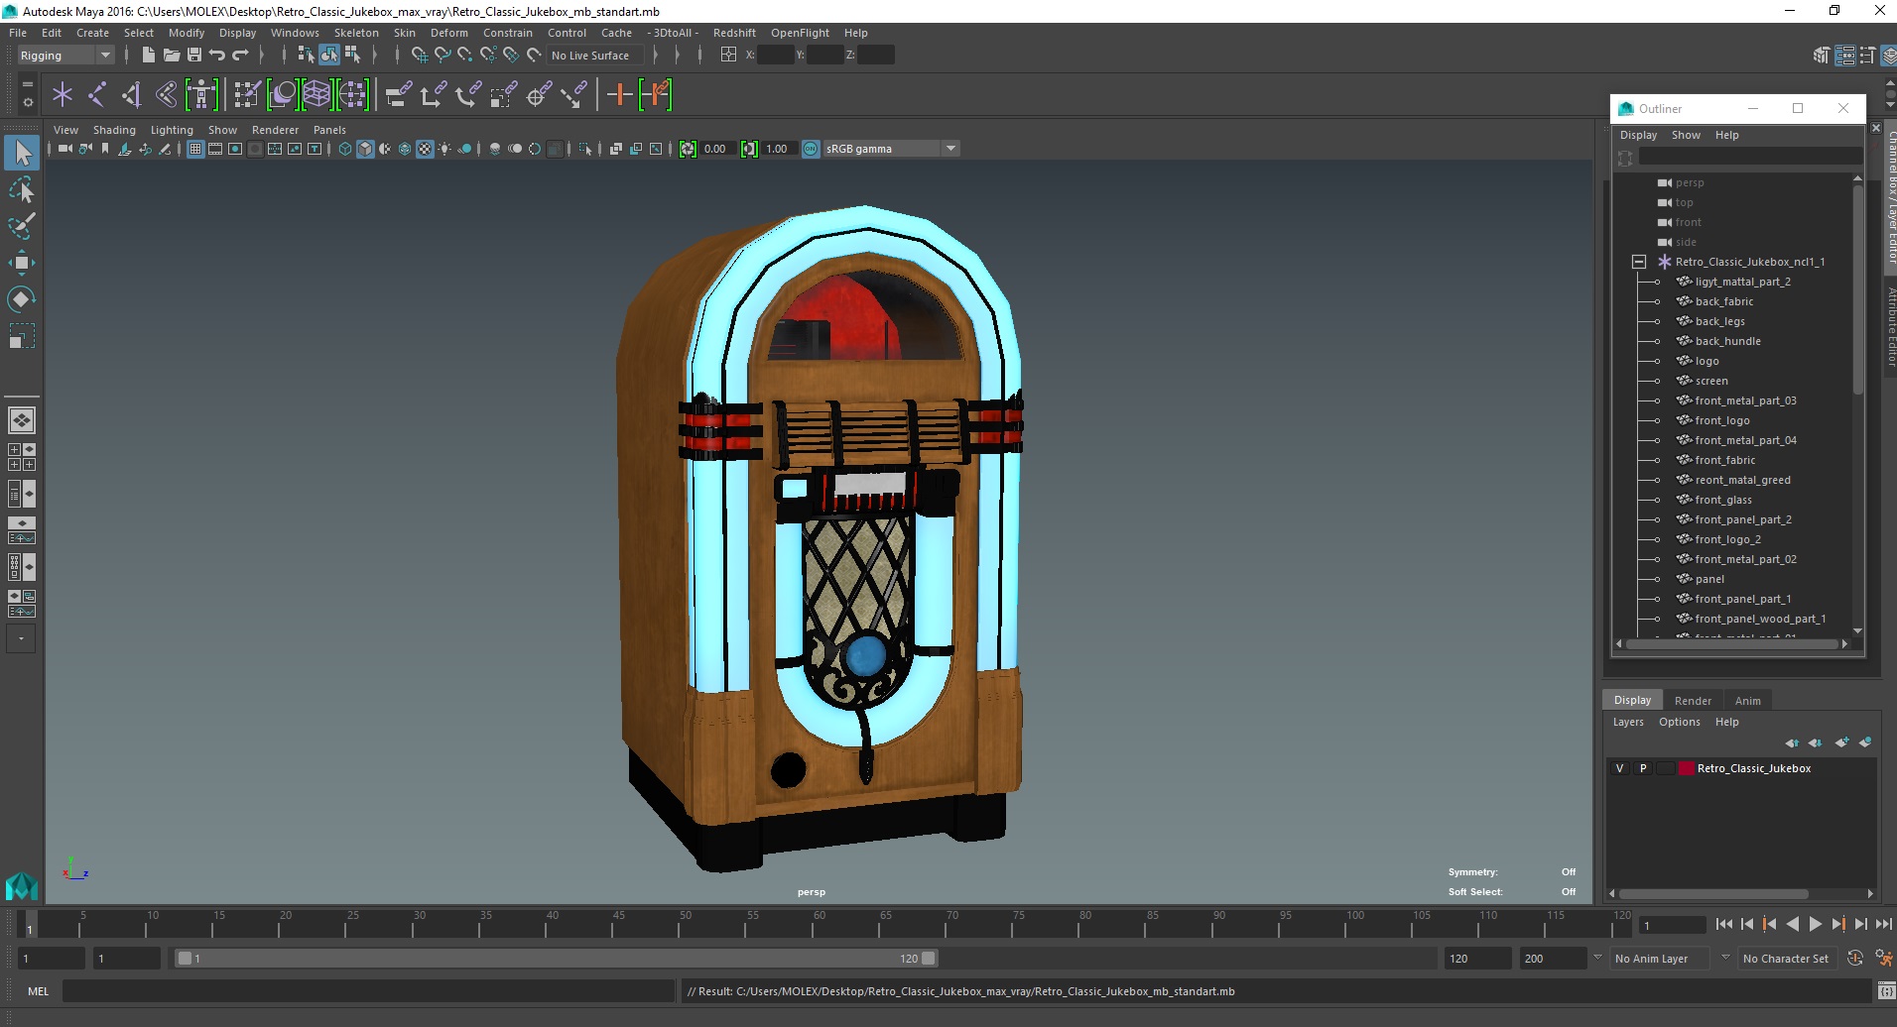Click the Snap to Grids icon
Viewport: 1897px width, 1027px height.
pos(419,56)
